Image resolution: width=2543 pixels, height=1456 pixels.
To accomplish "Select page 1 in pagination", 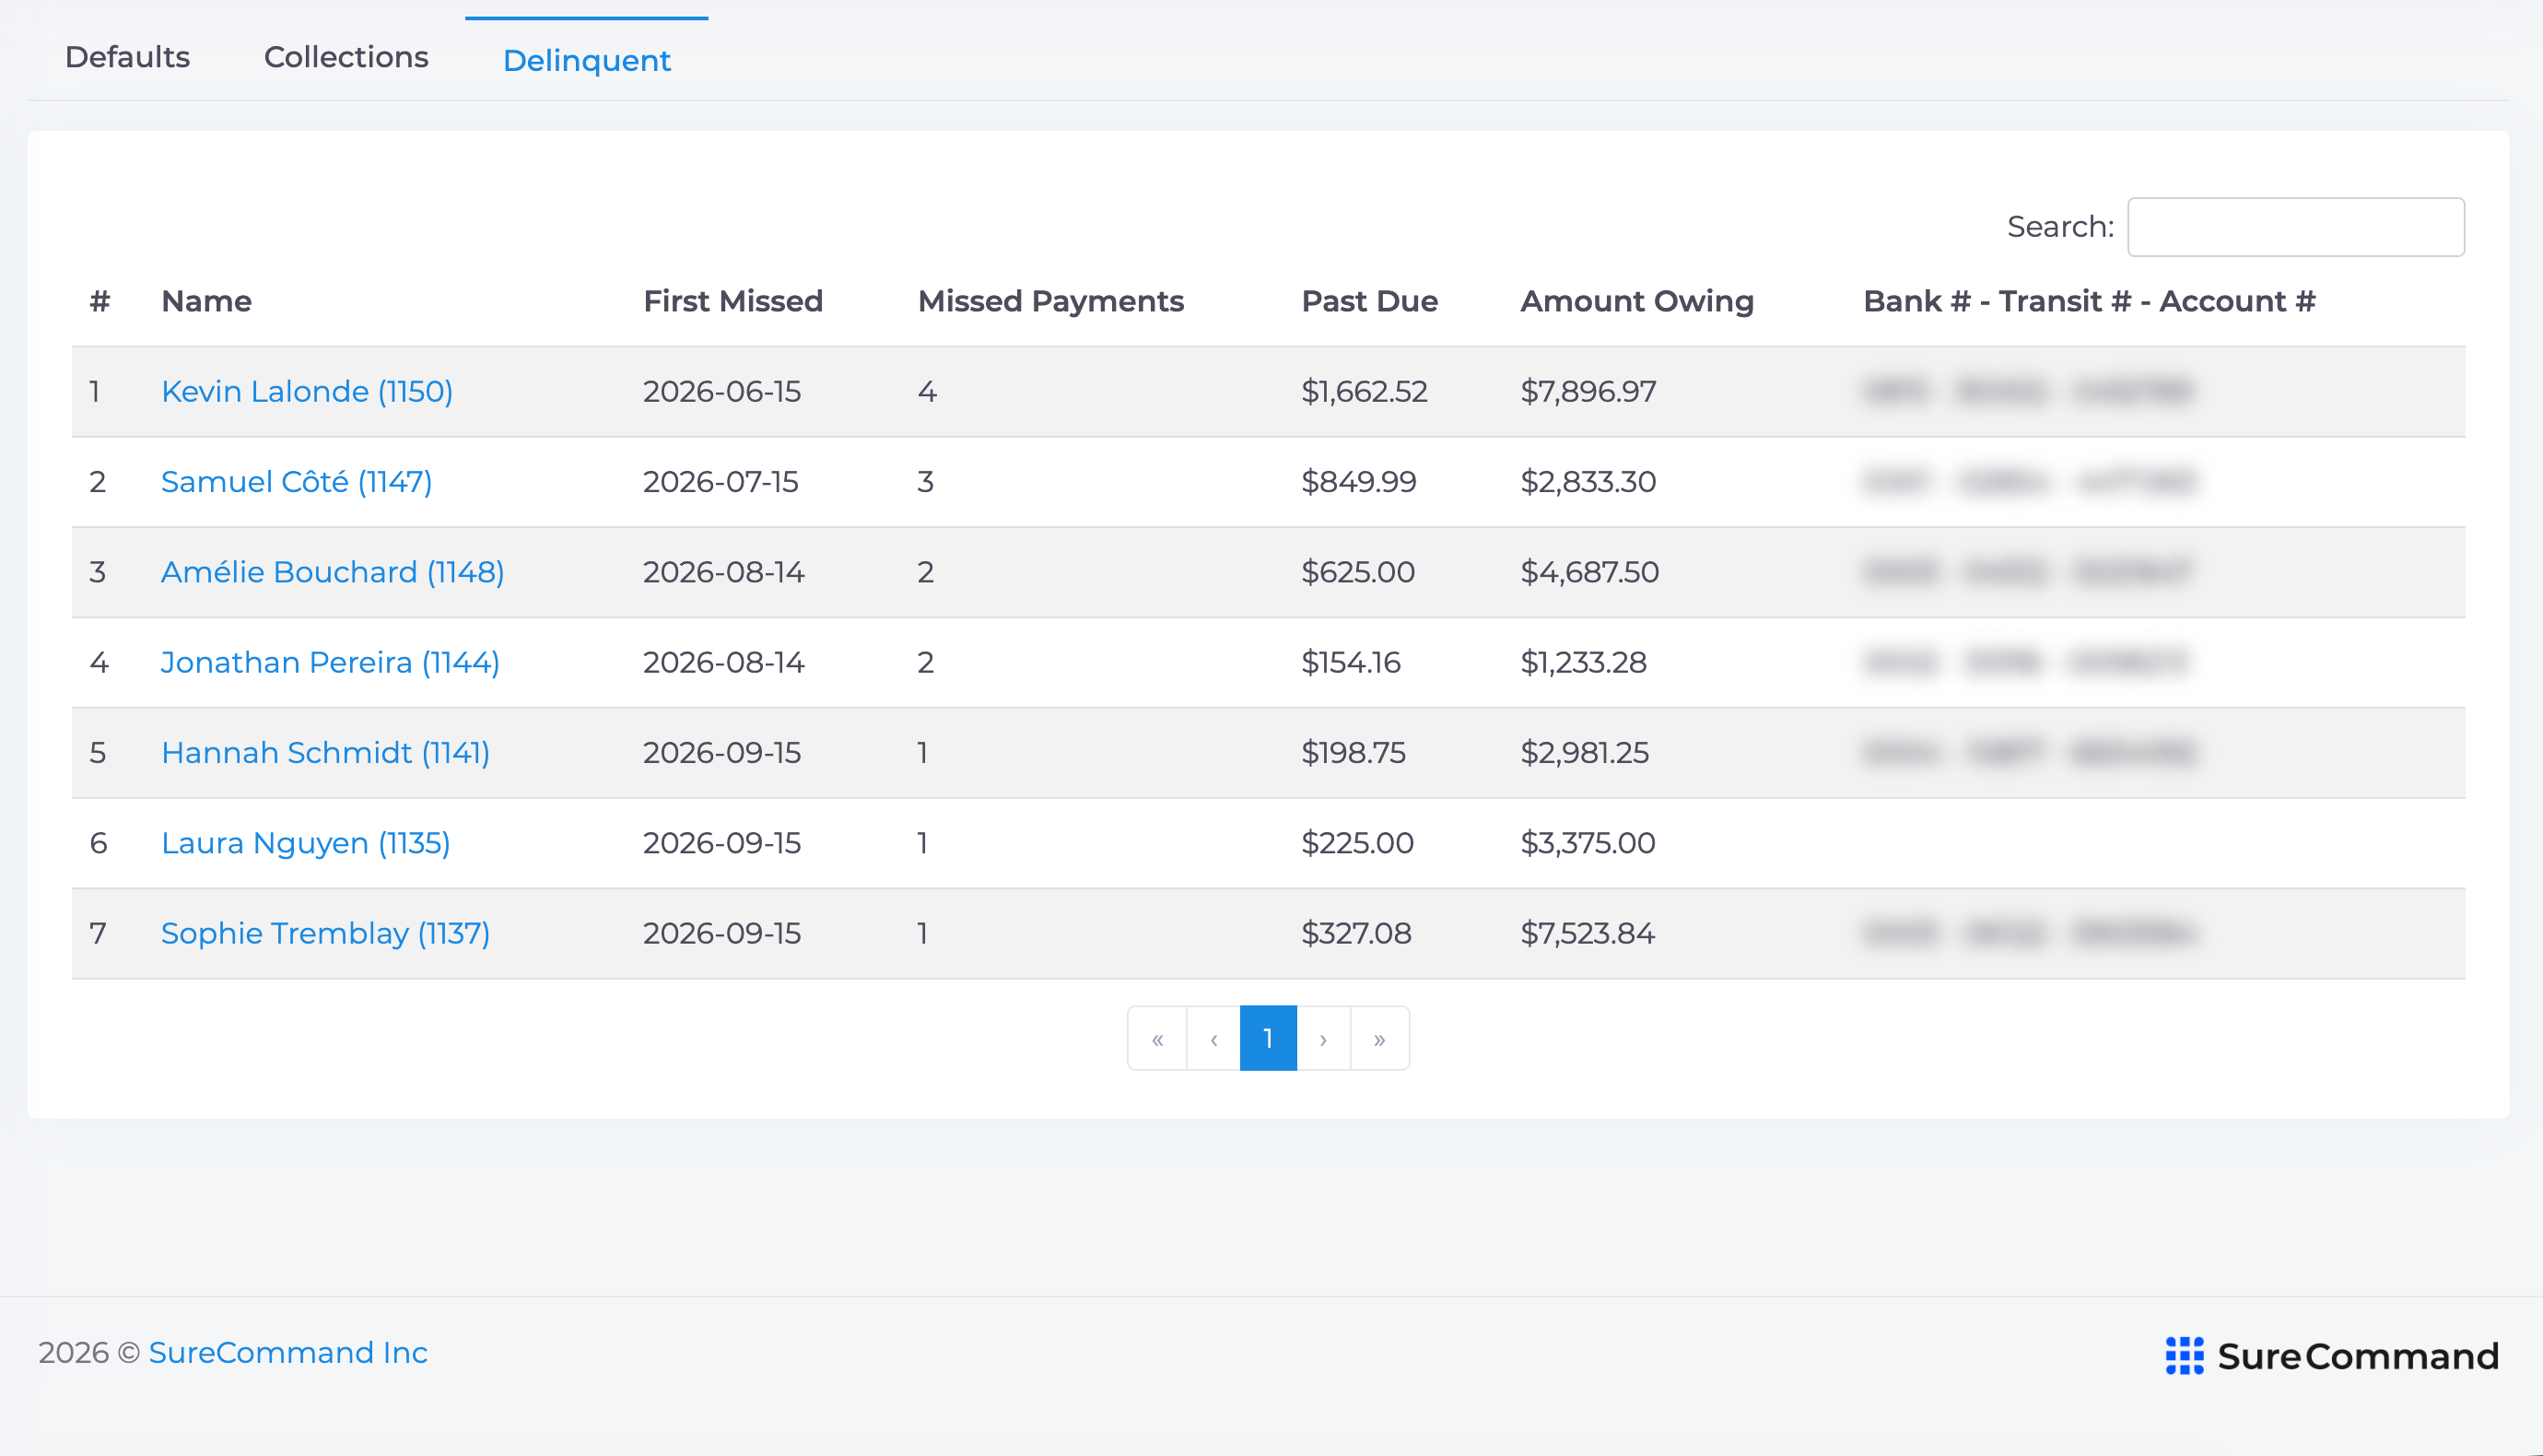I will click(1269, 1038).
